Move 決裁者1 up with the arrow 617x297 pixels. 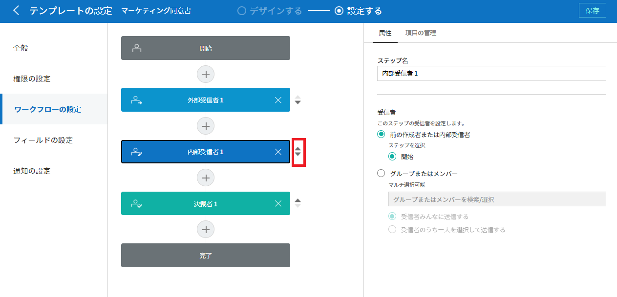[x=298, y=200]
